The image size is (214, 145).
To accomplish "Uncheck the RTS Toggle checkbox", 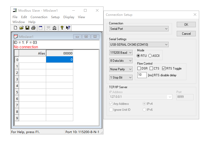I will pos(164,68).
